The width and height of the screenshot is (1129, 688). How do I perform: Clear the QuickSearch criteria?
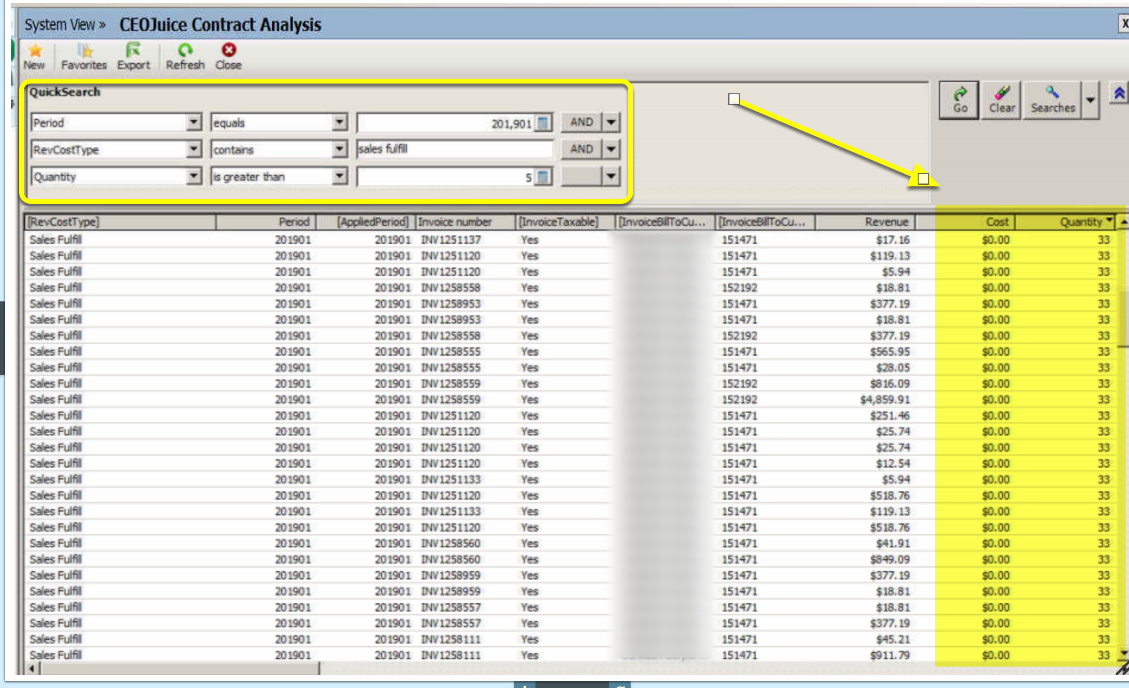(x=1002, y=100)
